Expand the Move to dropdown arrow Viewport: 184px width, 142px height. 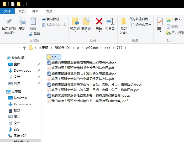tap(75, 31)
